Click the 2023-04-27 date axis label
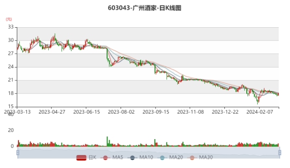Screen dimensions: 290x168 52,112
